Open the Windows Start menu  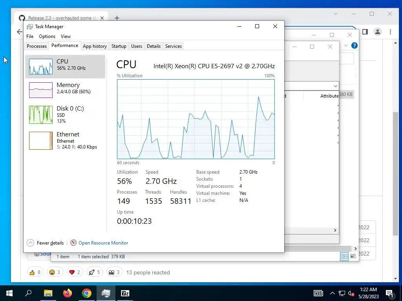point(9,293)
